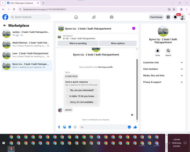Click the address bar URL
Image resolution: width=190 pixels, height=152 pixels.
pyautogui.click(x=44, y=9)
